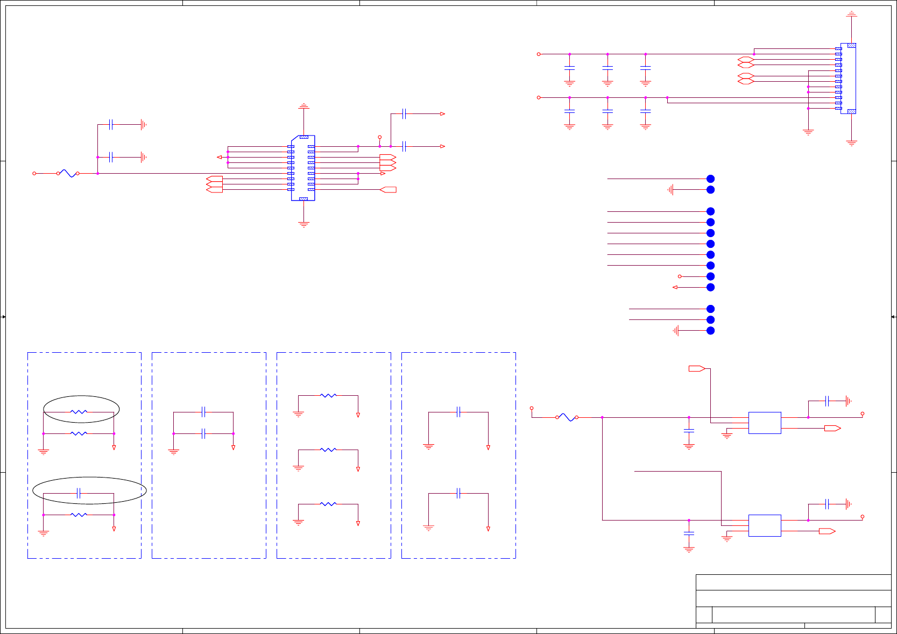This screenshot has width=897, height=634.
Task: Select the tall blue connector at top right
Action: (848, 79)
